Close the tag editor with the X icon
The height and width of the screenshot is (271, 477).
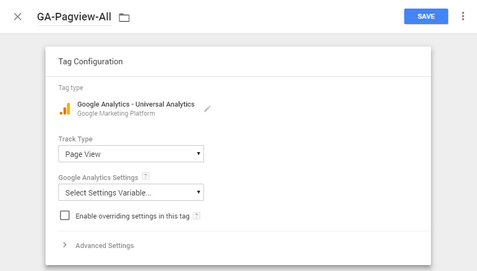(18, 17)
